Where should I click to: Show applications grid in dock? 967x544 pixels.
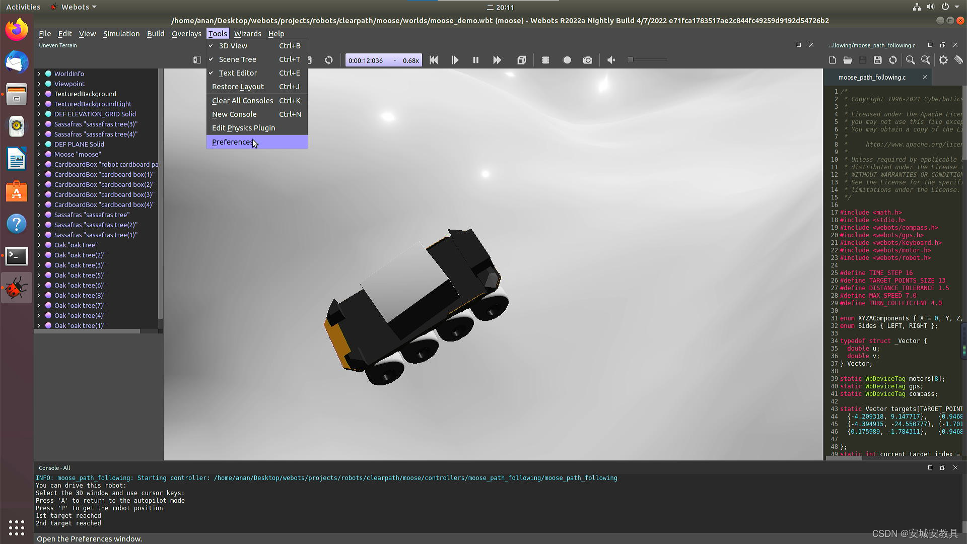17,527
